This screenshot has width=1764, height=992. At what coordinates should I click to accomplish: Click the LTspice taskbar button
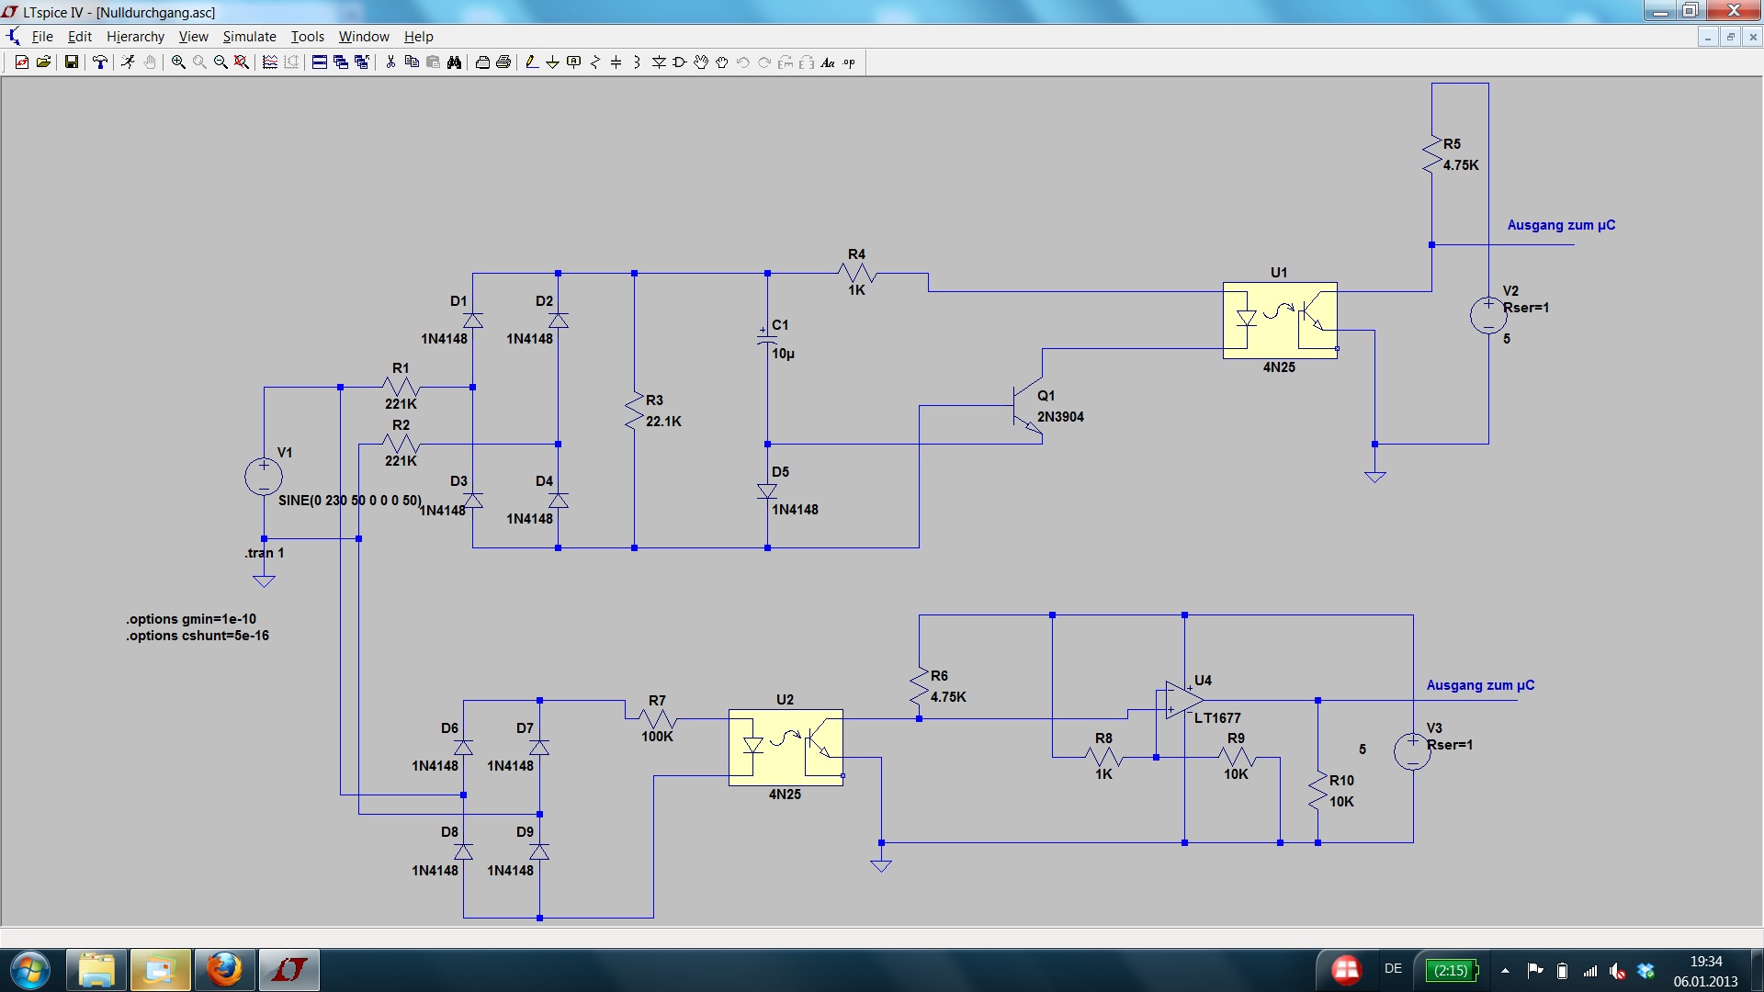click(x=289, y=970)
